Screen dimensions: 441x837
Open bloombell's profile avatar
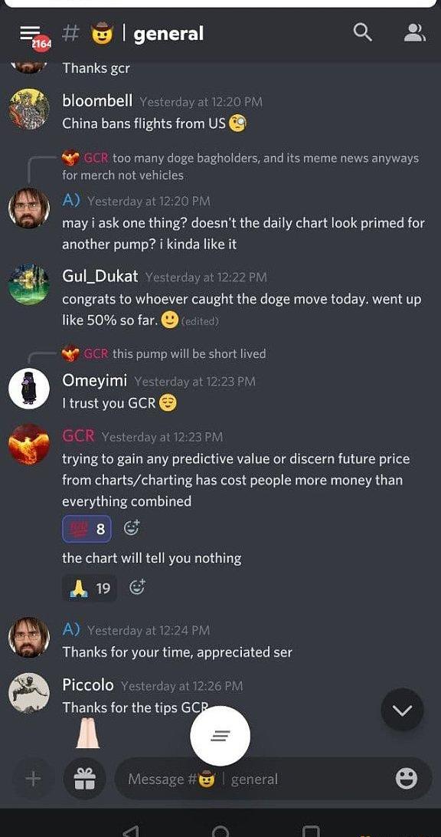tap(29, 109)
